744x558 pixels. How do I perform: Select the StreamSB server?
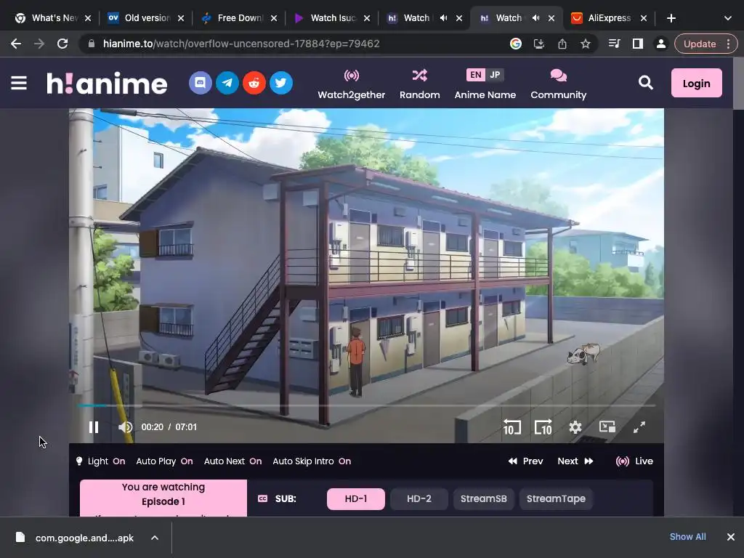point(483,498)
